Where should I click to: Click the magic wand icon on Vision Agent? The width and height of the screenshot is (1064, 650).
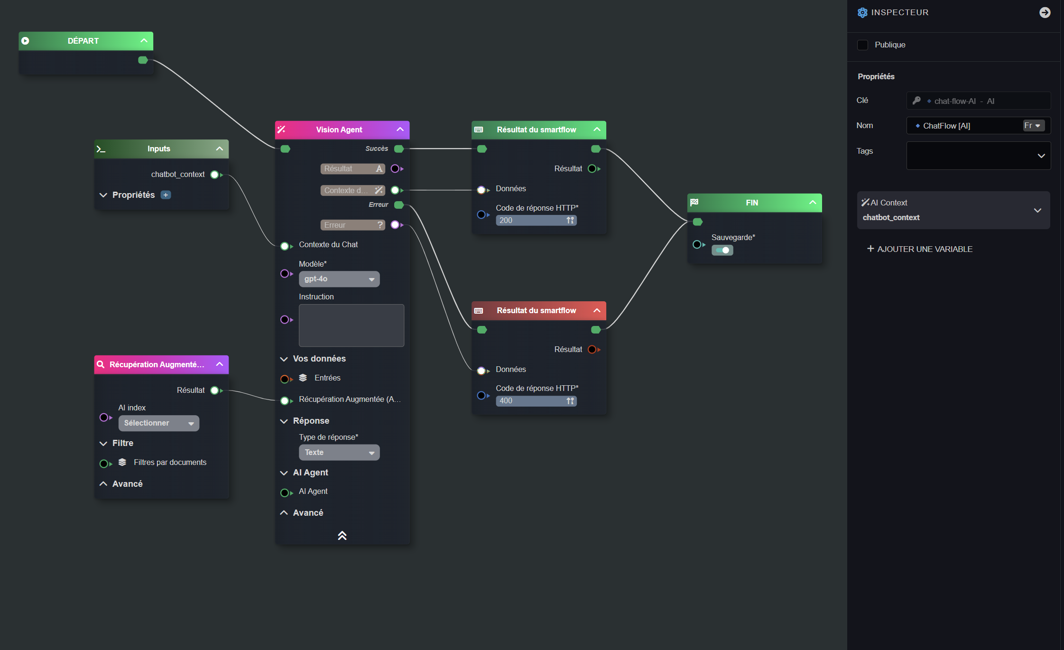(x=282, y=130)
